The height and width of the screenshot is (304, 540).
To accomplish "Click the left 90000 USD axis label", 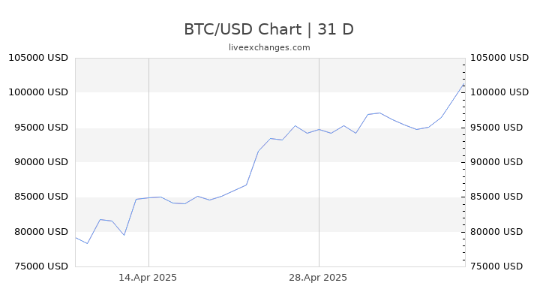I will [41, 161].
